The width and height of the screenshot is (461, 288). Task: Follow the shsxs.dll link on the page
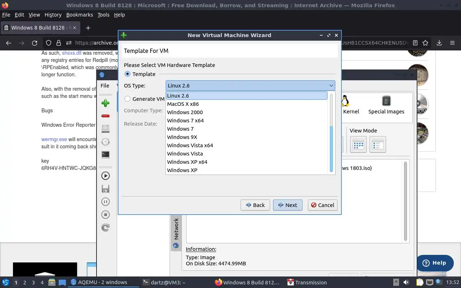click(x=72, y=53)
